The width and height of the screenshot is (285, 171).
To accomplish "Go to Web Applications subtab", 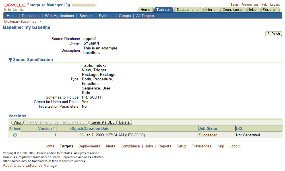I will click(59, 16).
